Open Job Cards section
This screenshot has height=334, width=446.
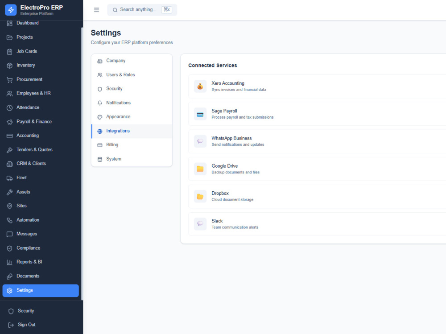(x=41, y=51)
